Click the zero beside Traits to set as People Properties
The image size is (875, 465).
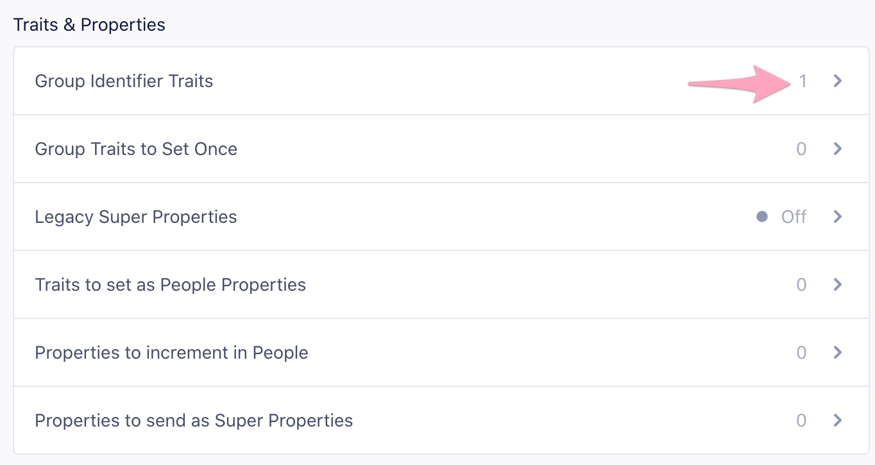coord(801,284)
